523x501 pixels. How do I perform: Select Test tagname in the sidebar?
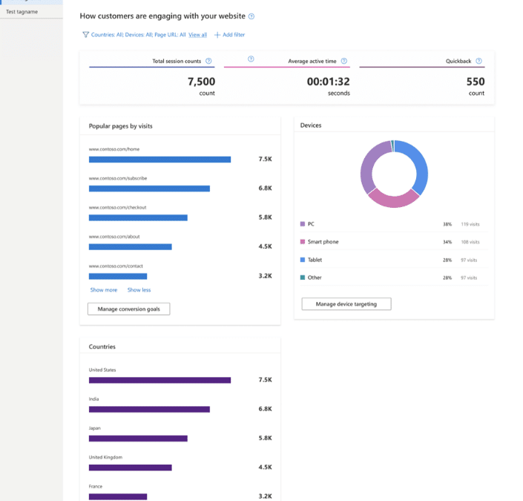(x=22, y=12)
